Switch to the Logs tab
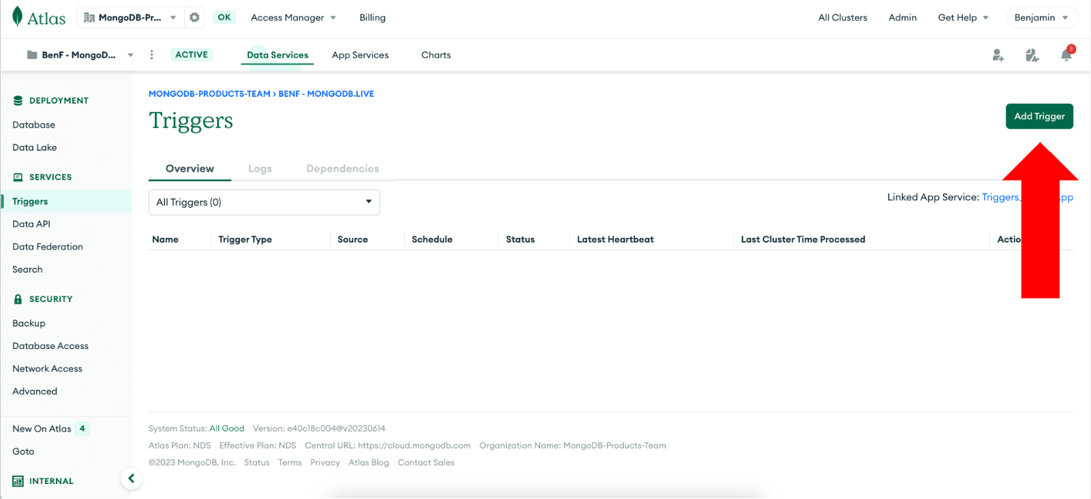Image resolution: width=1091 pixels, height=499 pixels. pyautogui.click(x=260, y=169)
